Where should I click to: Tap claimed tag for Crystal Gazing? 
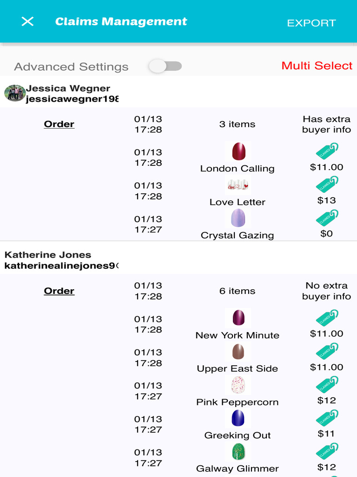327,218
